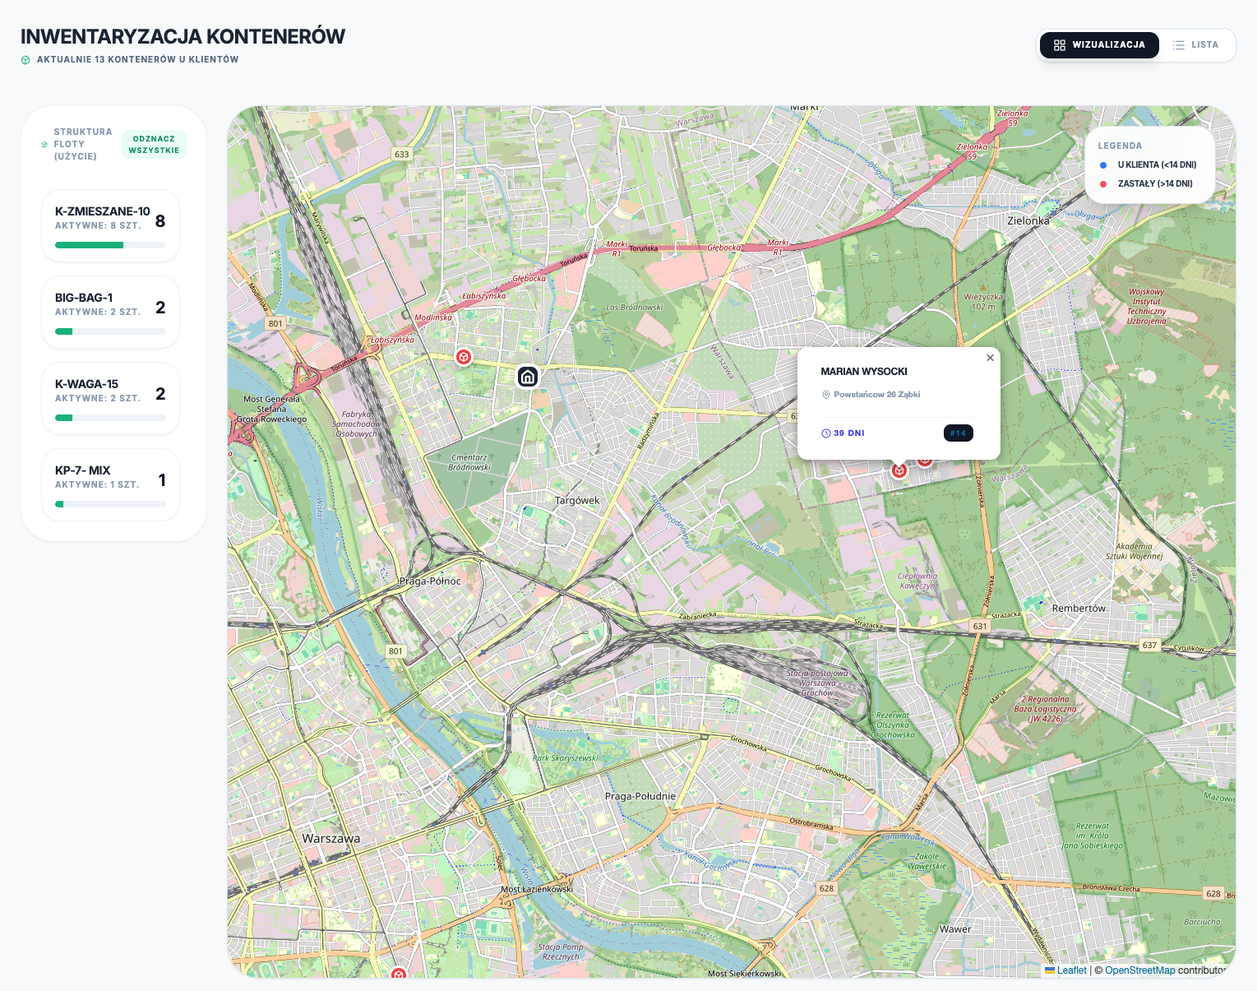Screen dimensions: 1257x991
Task: Switch to the WIZUALIZACJA view tab
Action: [x=1099, y=45]
